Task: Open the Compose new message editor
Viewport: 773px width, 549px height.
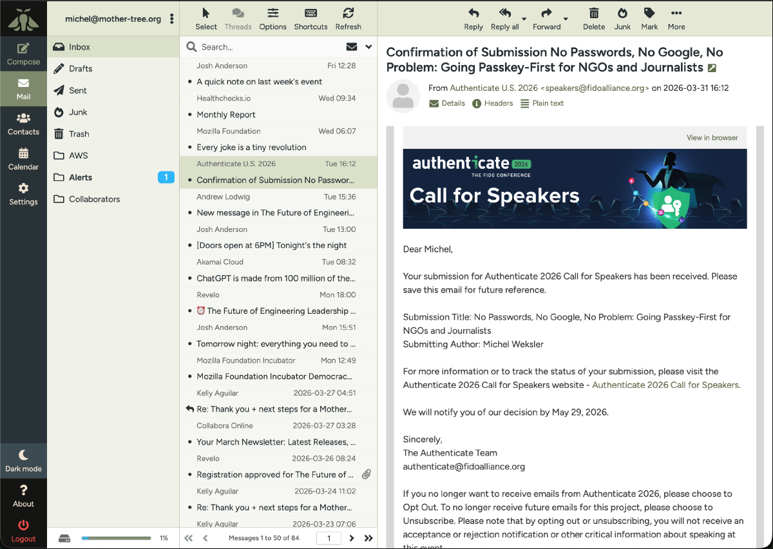Action: pos(23,53)
